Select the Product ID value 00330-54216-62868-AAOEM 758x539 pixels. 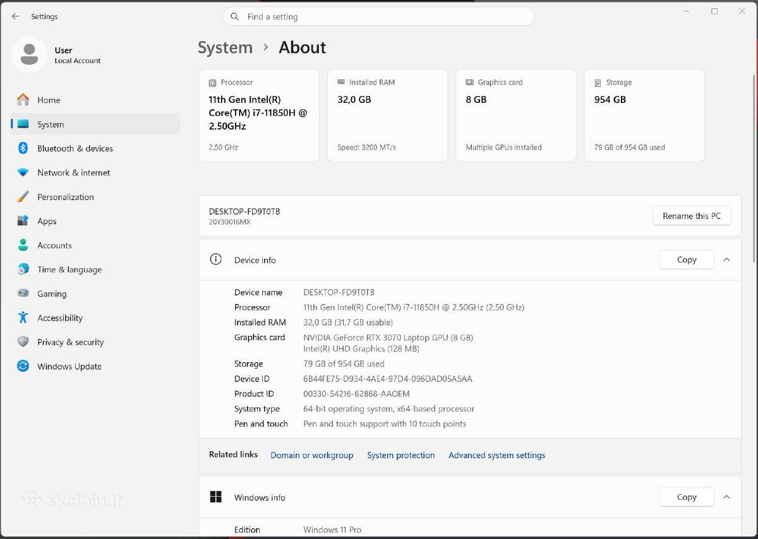tap(356, 394)
